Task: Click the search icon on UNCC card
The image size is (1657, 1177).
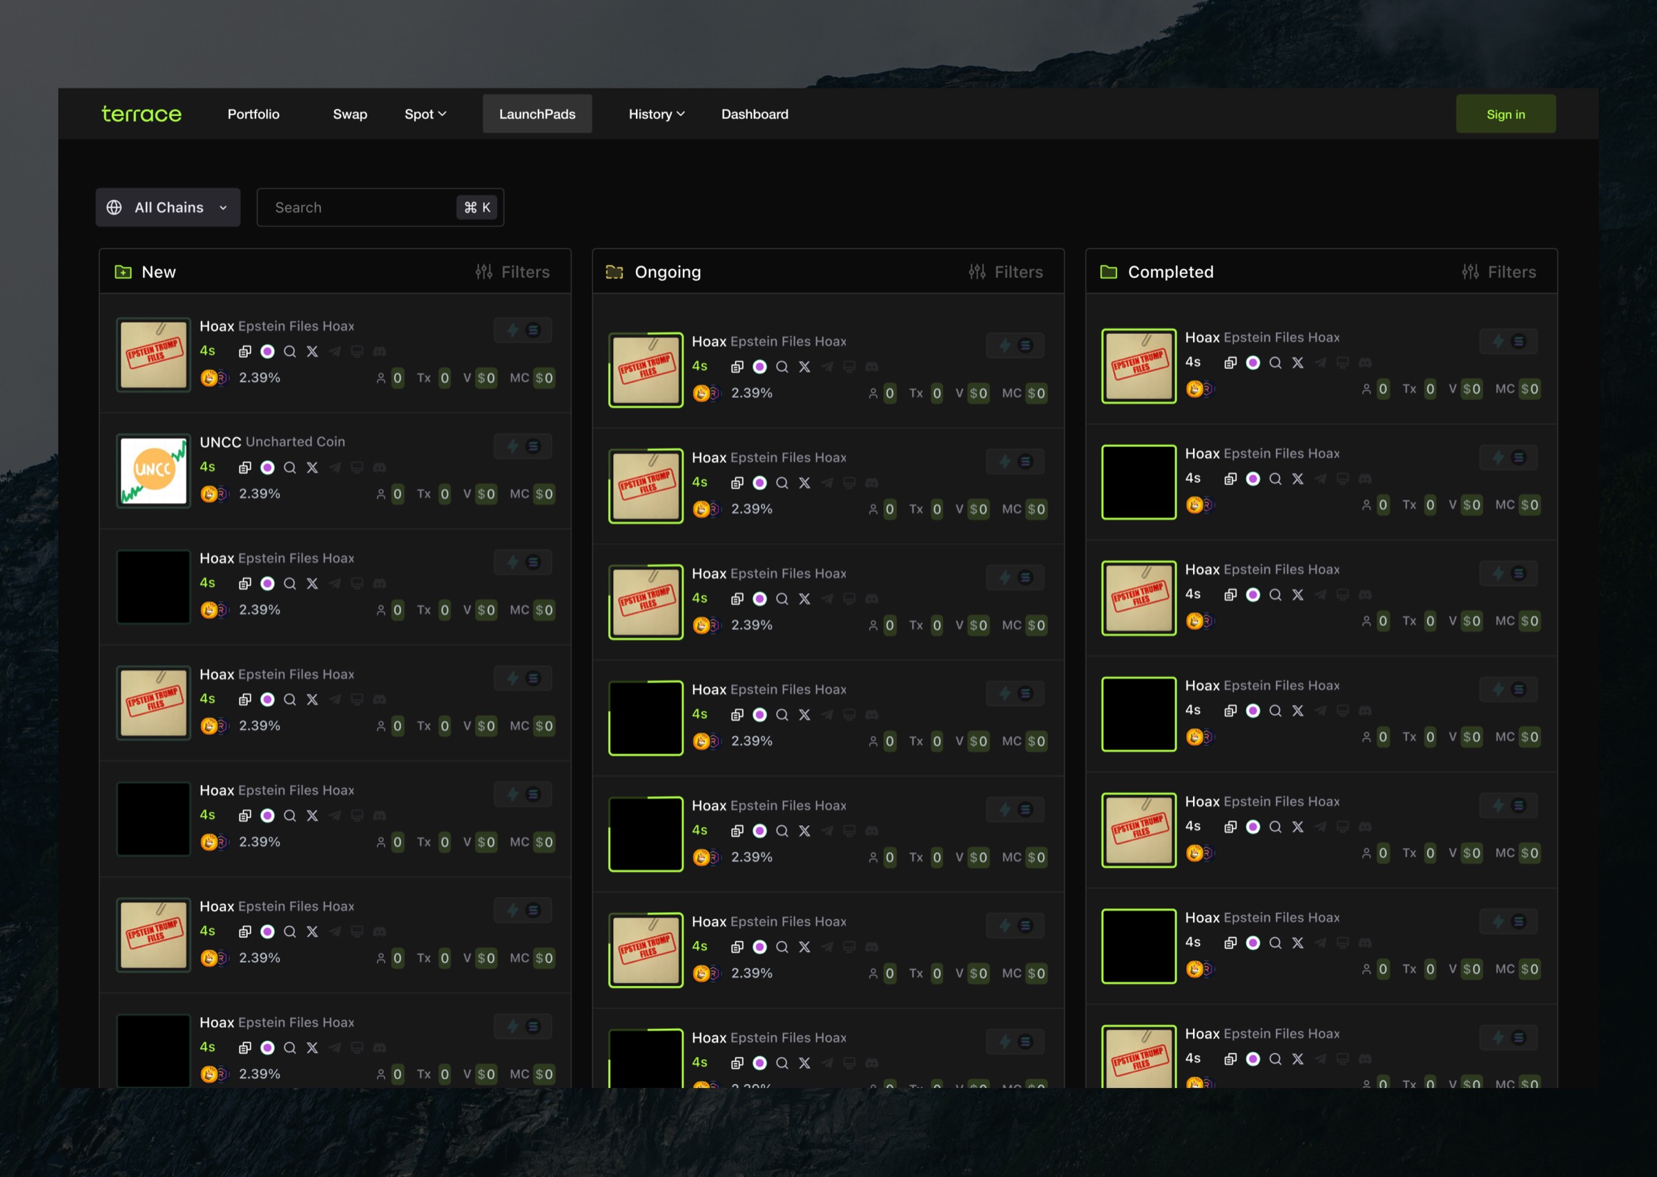Action: click(x=290, y=468)
